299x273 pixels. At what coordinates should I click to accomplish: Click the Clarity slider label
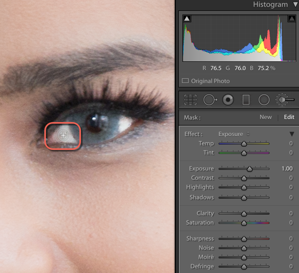click(205, 214)
